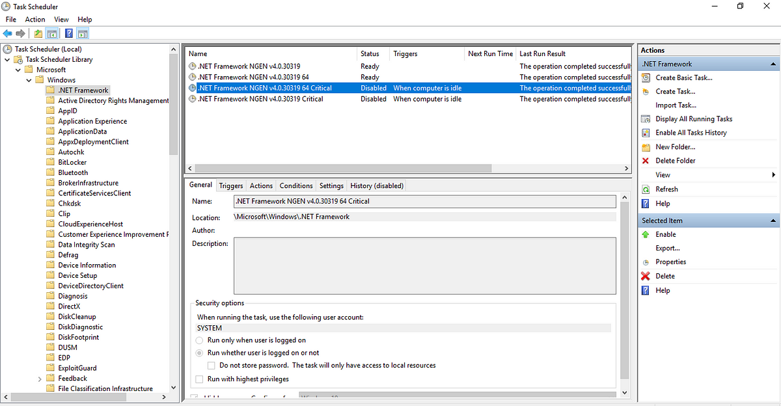Toggle the Action pane toolbar icon
This screenshot has height=406, width=781.
coord(83,33)
